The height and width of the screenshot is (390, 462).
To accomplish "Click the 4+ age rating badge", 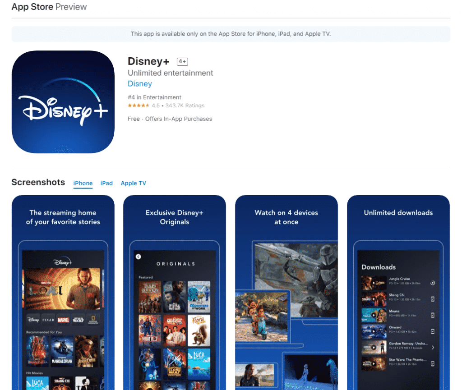I will point(182,61).
